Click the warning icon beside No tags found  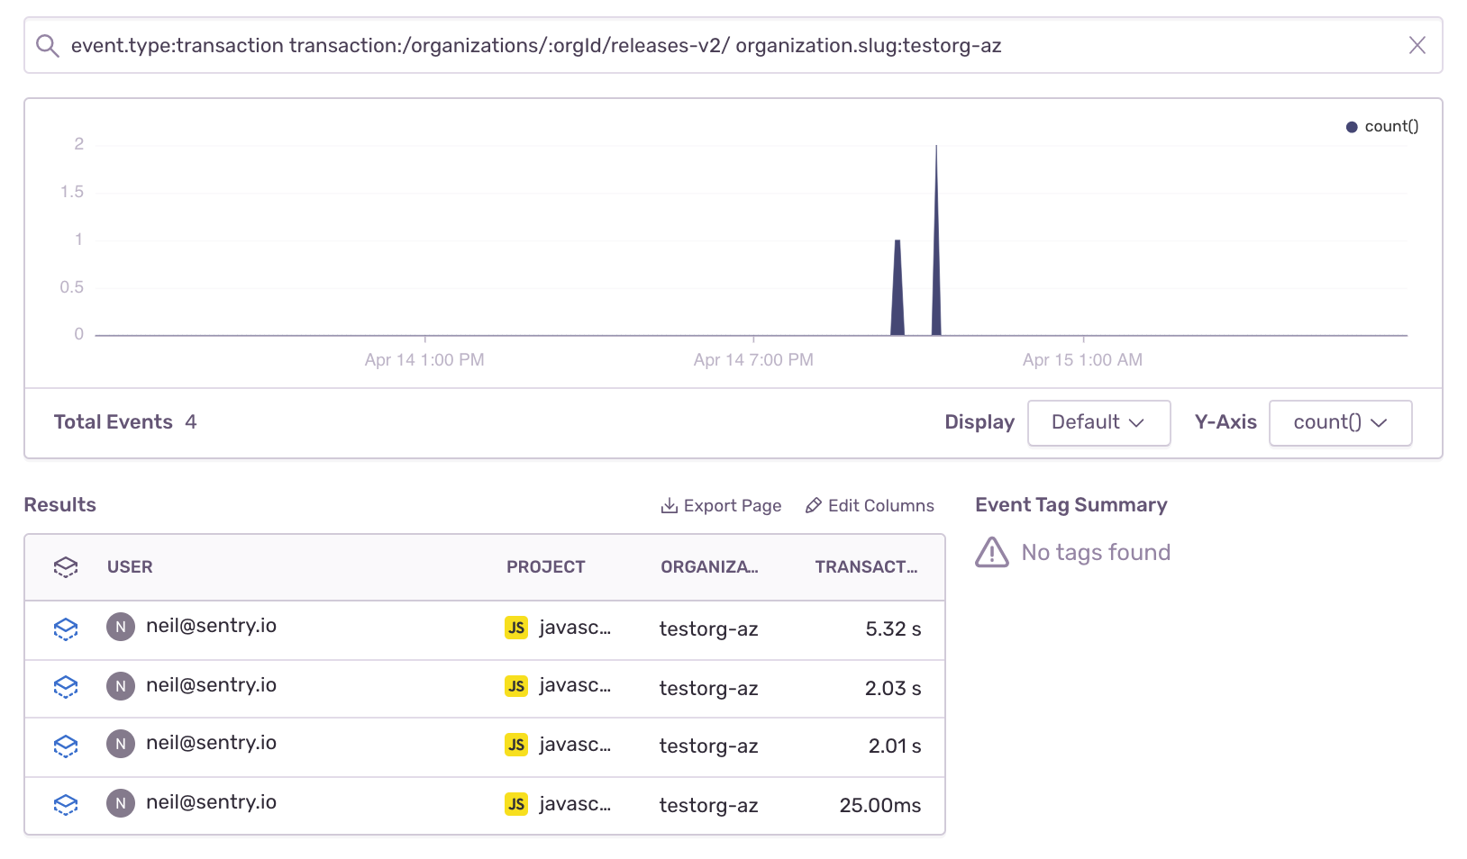[992, 552]
